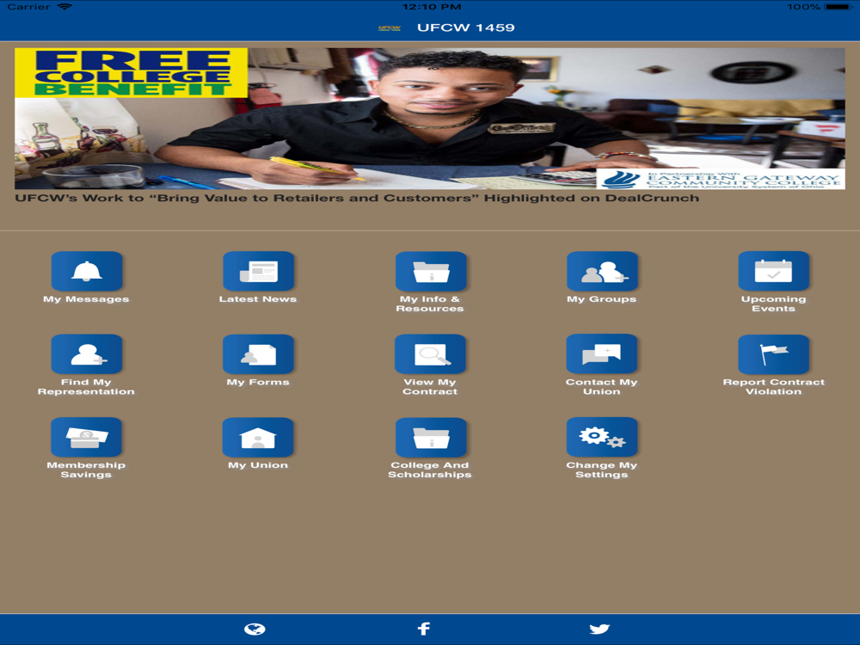Open Report Contract Violation flag icon

coord(774,353)
